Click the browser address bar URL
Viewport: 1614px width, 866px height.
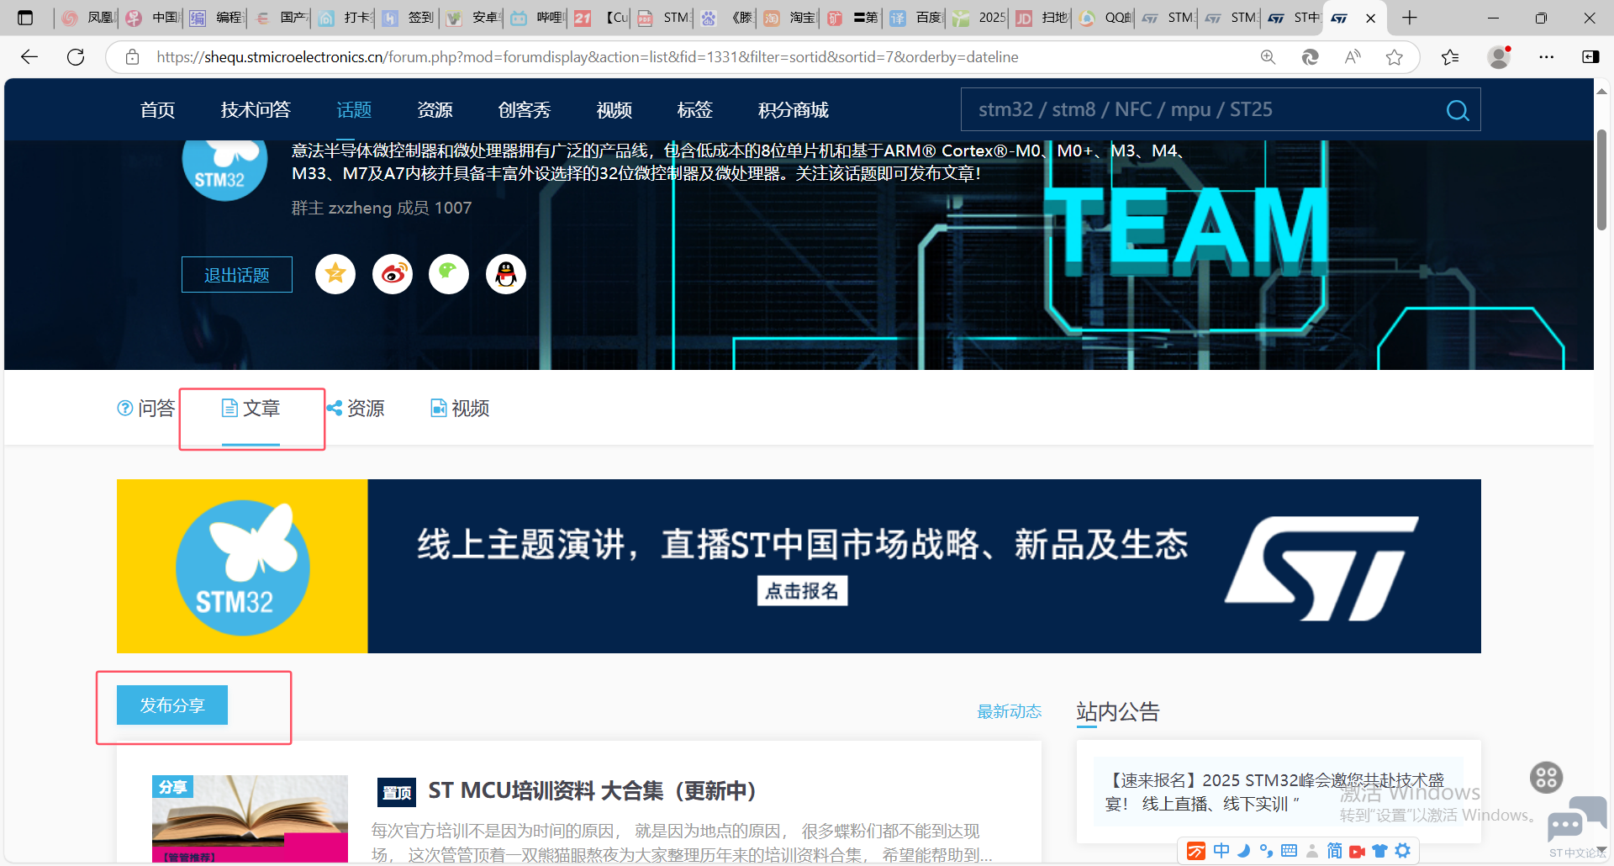tap(587, 57)
